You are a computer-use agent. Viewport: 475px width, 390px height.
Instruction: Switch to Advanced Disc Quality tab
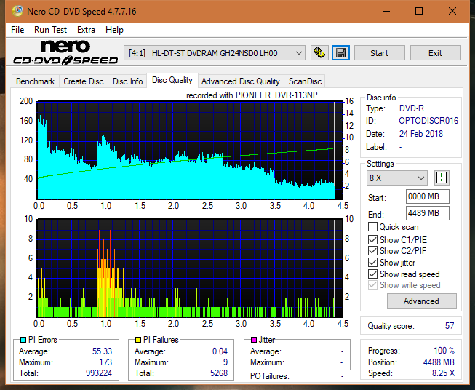click(x=241, y=81)
